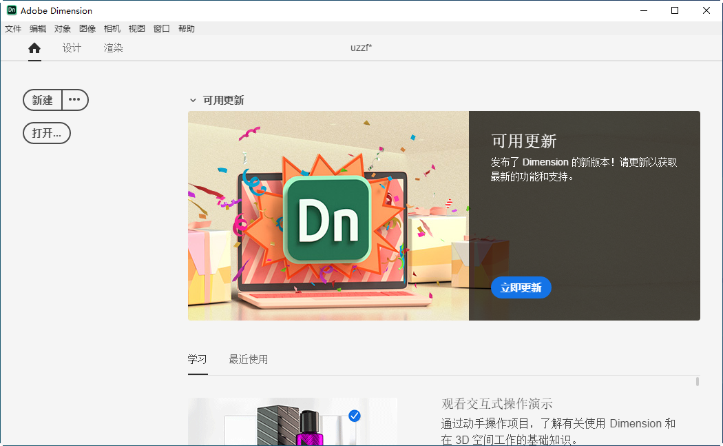Screen dimensions: 723x446
Task: Open the 编辑 menu
Action: click(x=38, y=28)
